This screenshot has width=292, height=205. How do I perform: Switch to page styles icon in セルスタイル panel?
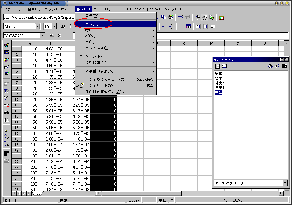(x=224, y=66)
